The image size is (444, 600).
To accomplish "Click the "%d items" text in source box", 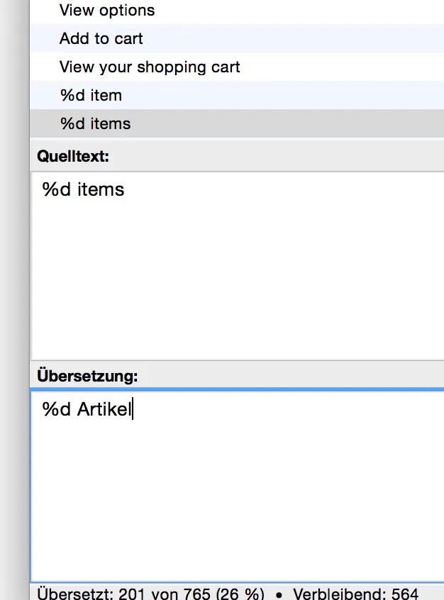I will click(x=83, y=189).
